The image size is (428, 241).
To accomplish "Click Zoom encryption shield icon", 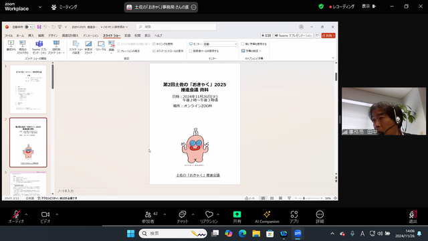I will pyautogui.click(x=321, y=7).
